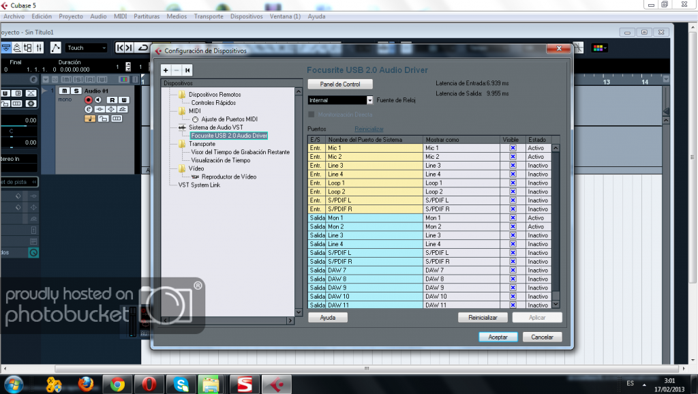Viewport: 698px width, 394px height.
Task: Open the Audio 01 edit channel settings
Action: point(89,109)
